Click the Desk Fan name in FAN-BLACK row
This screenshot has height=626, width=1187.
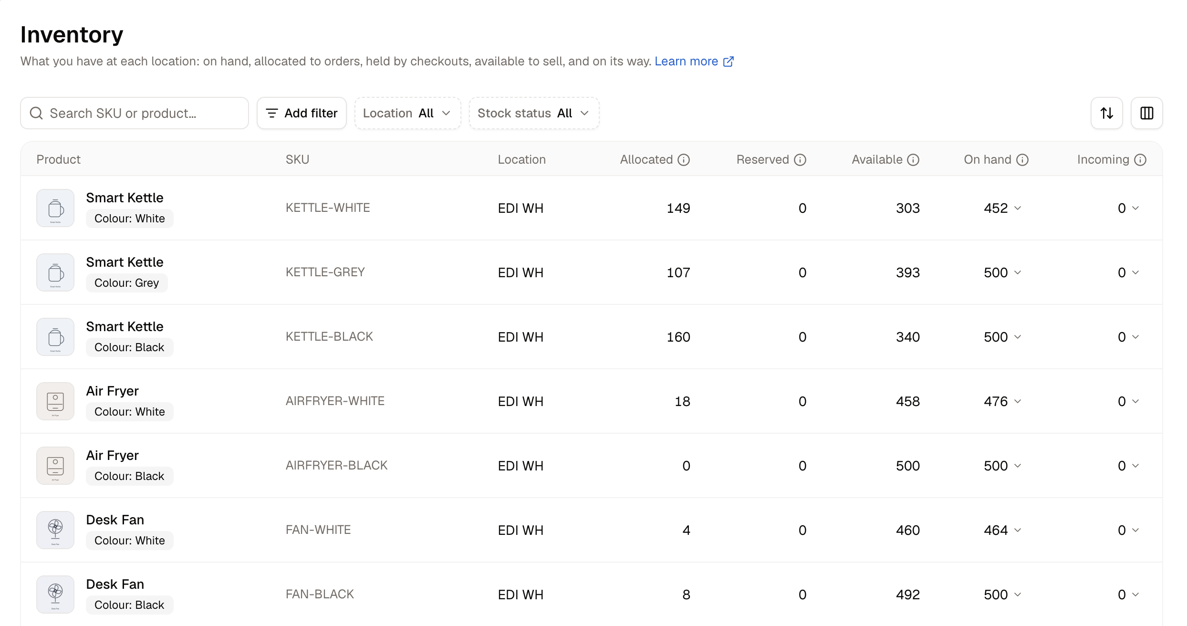point(115,584)
